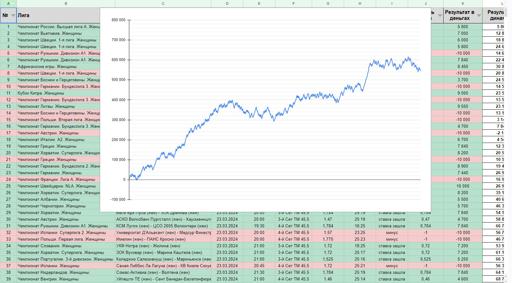Select минус cell in row №37
Viewport: 512px width, 283px height.
click(x=392, y=266)
